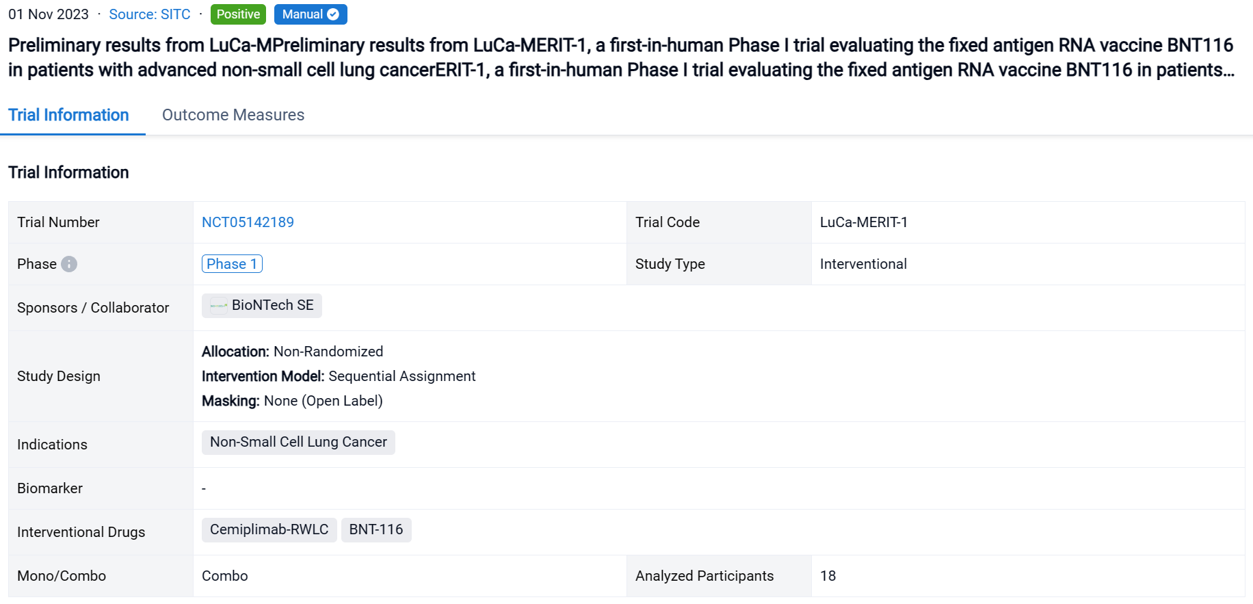Open the Outcome Measures tab
1253x604 pixels.
click(x=233, y=115)
